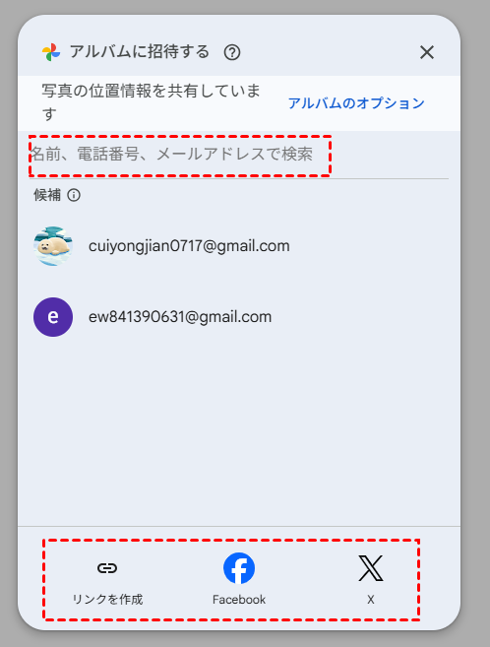Viewport: 490px width, 647px height.
Task: Select the purple e avatar
Action: 53,317
